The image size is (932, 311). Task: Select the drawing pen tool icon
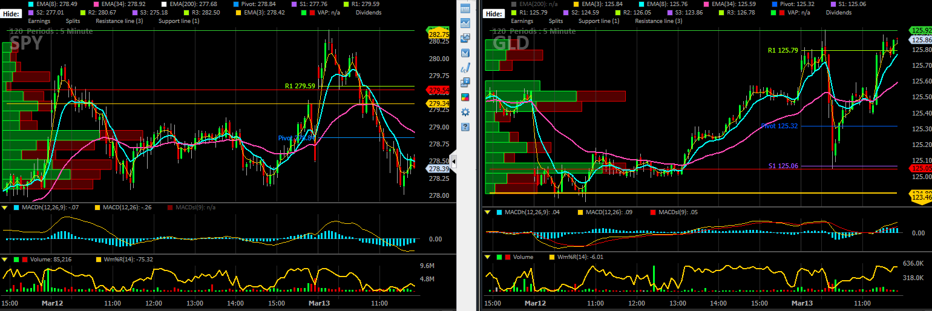click(x=465, y=67)
